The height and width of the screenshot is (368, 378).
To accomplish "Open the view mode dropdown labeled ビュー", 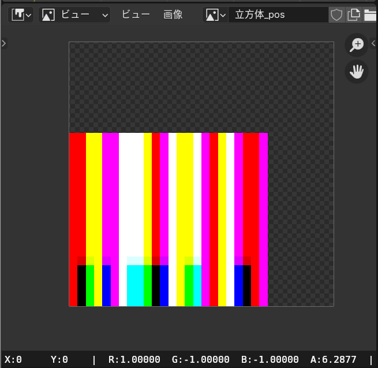I will [74, 15].
